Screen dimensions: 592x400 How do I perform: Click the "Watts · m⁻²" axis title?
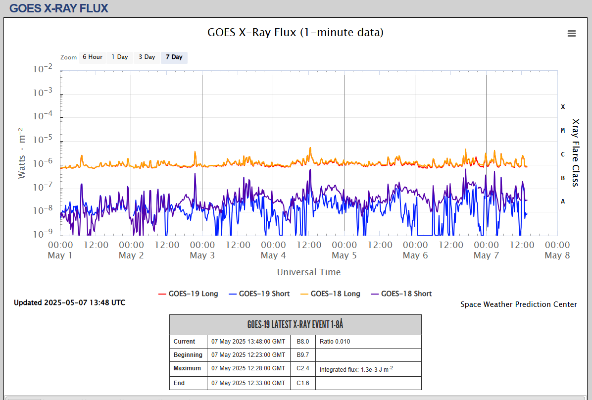click(22, 153)
